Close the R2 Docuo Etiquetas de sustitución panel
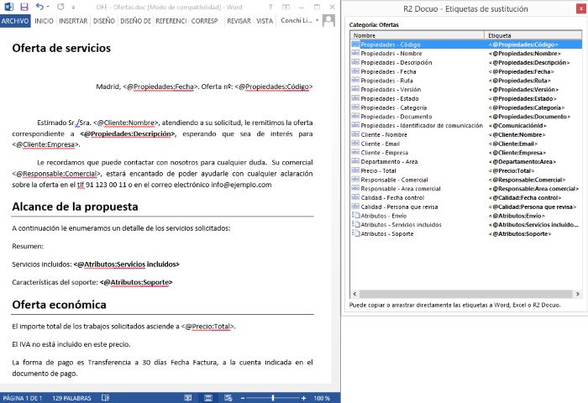Viewport: 588px width, 403px height. pos(581,9)
